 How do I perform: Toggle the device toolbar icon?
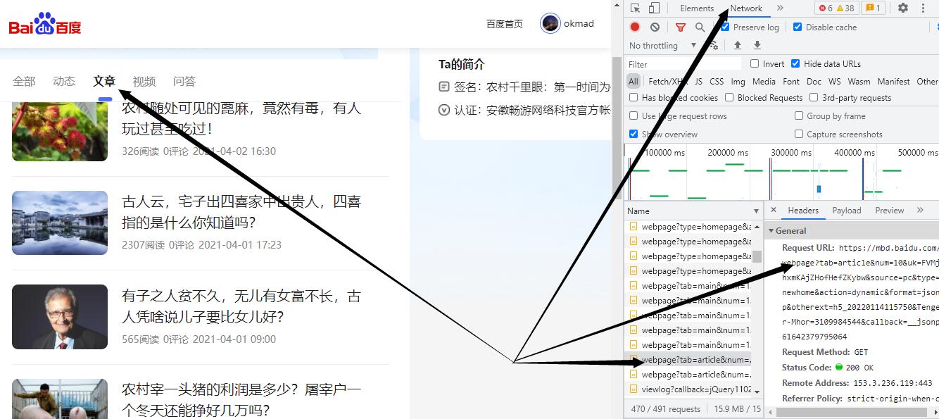(654, 8)
